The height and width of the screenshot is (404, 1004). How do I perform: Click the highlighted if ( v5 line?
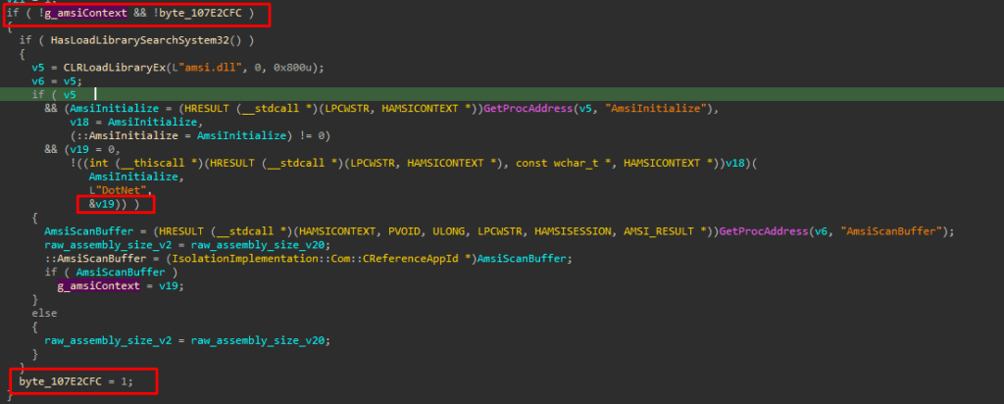[53, 94]
